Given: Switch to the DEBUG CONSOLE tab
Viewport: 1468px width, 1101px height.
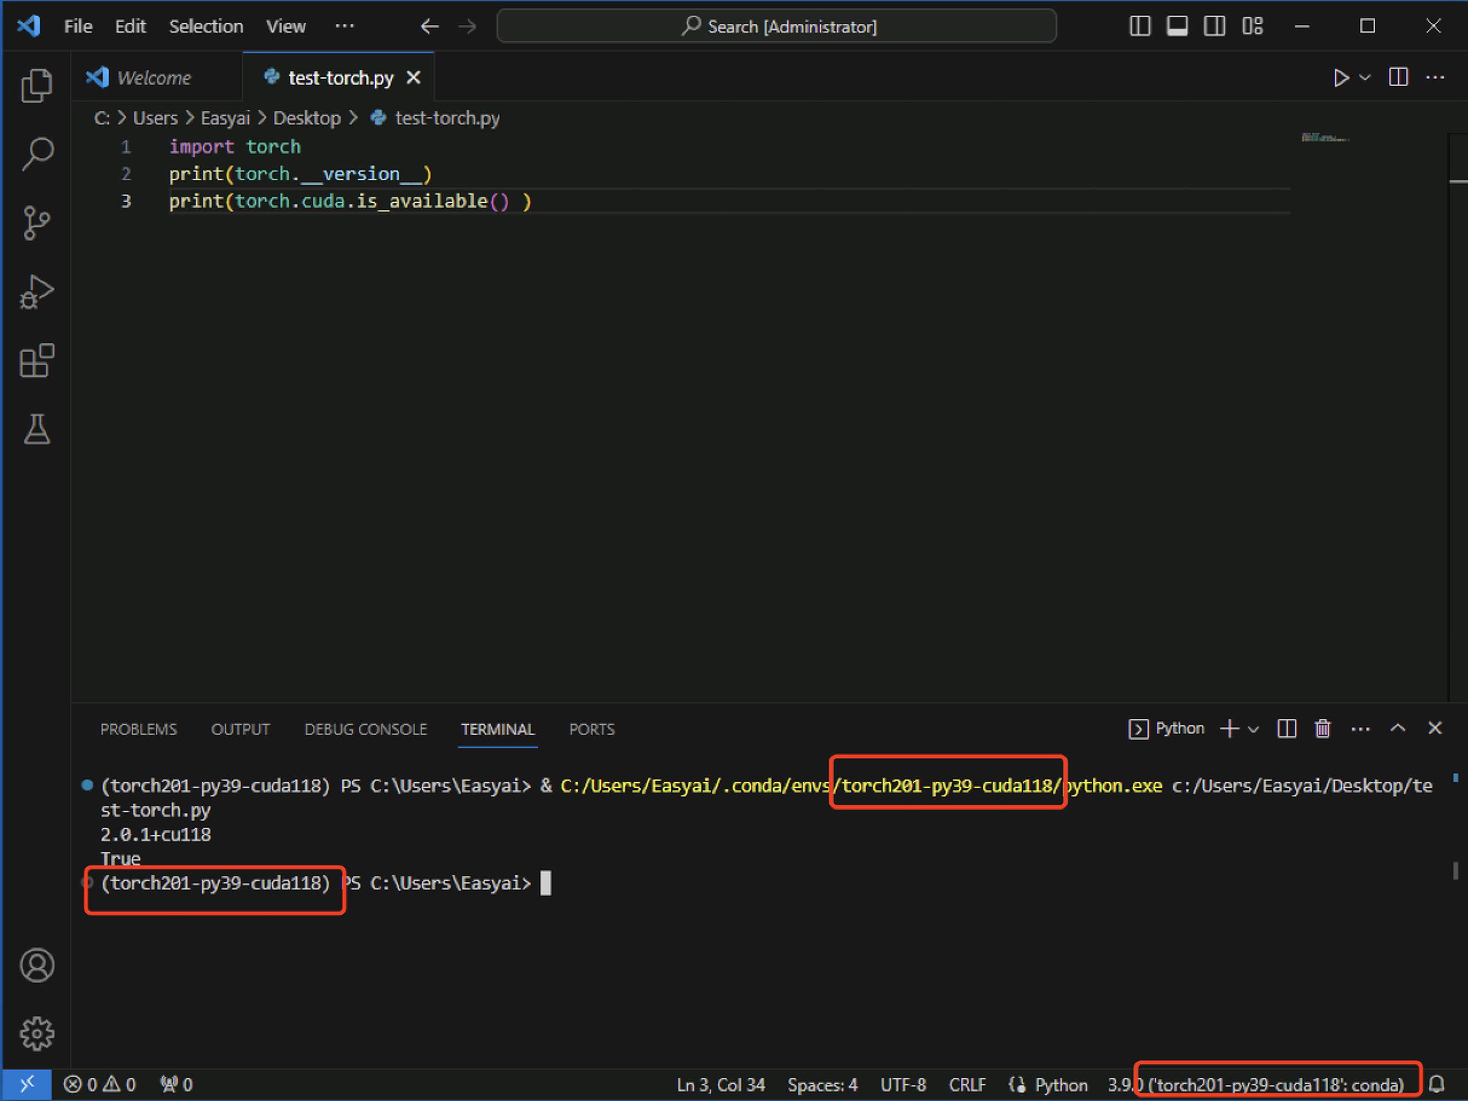Looking at the screenshot, I should click(366, 729).
